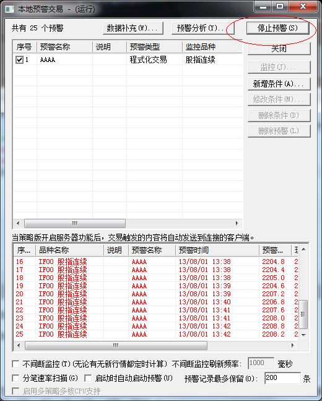Click the 预警记录最多保留 field showing 200
322x401 pixels.
[x=282, y=378]
